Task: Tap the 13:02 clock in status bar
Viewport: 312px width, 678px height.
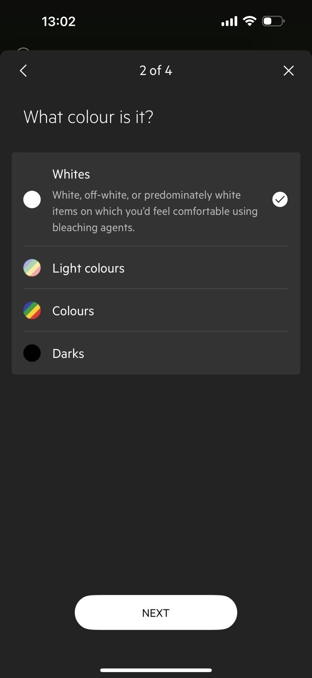Action: pos(59,21)
